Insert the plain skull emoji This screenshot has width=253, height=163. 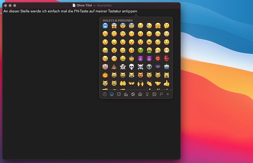(x=132, y=67)
